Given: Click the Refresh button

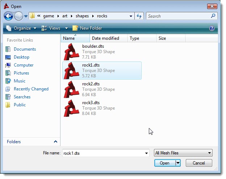Looking at the screenshot, I should point(139,16).
